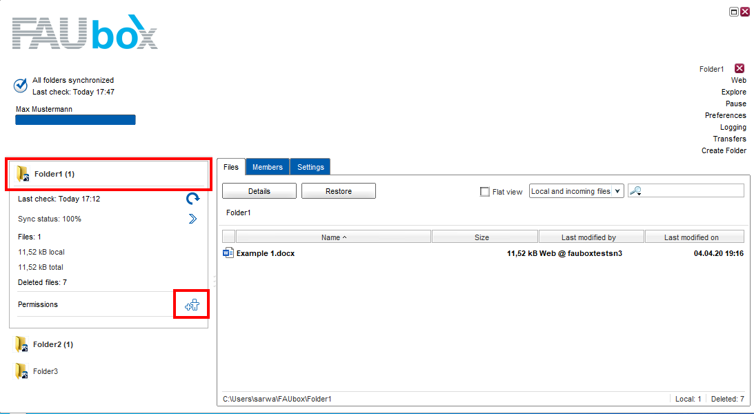Image resolution: width=754 pixels, height=414 pixels.
Task: Click the '11,52 kB total' entry
Action: (x=41, y=267)
